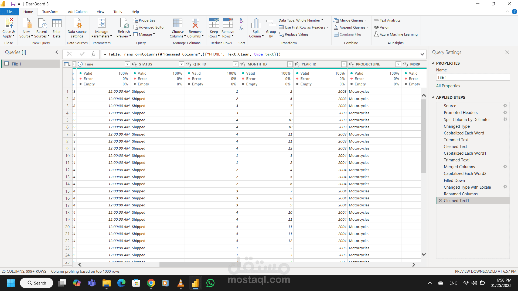The height and width of the screenshot is (291, 518).
Task: Click the query Name input field
Action: [x=472, y=77]
